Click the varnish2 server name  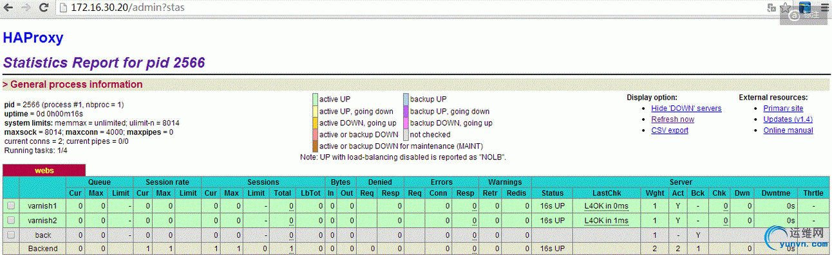pos(43,220)
